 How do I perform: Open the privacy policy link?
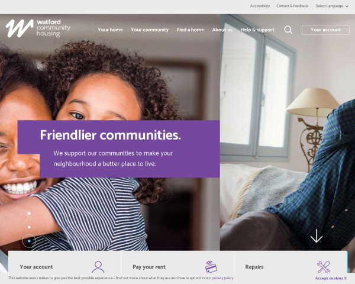[222, 278]
